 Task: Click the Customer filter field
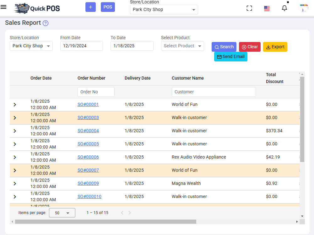click(x=214, y=92)
